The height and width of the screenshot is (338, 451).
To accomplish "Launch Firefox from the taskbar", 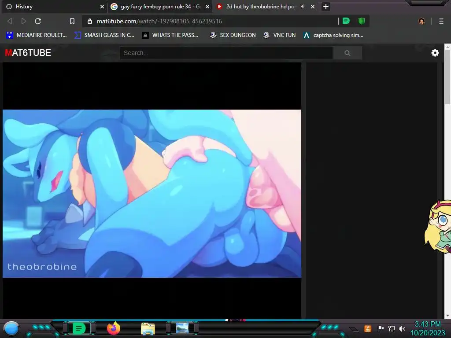I will tap(114, 328).
